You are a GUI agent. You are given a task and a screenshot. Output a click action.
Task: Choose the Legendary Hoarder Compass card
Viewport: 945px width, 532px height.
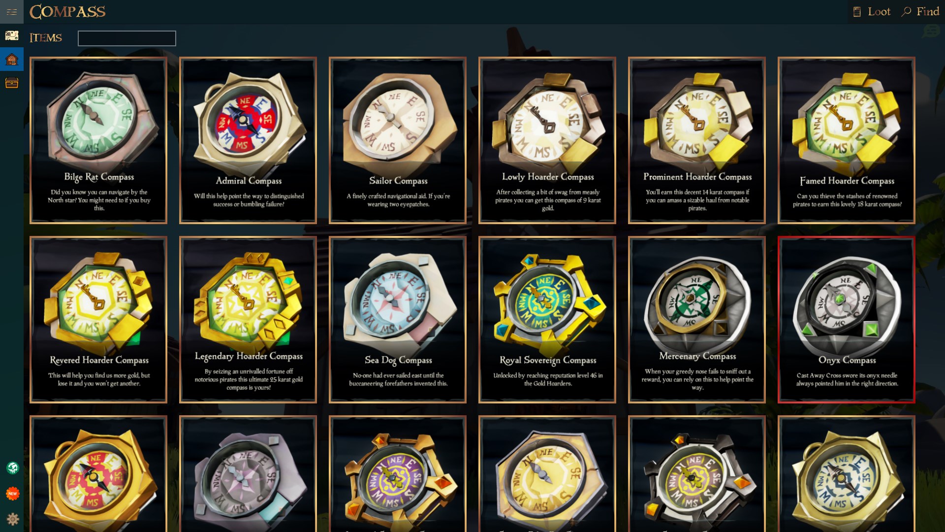coord(248,320)
